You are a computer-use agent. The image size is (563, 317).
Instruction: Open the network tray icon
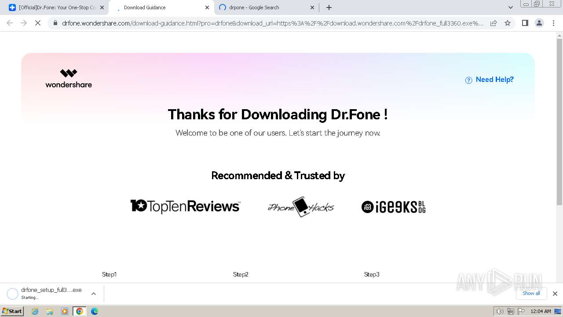[x=511, y=311]
